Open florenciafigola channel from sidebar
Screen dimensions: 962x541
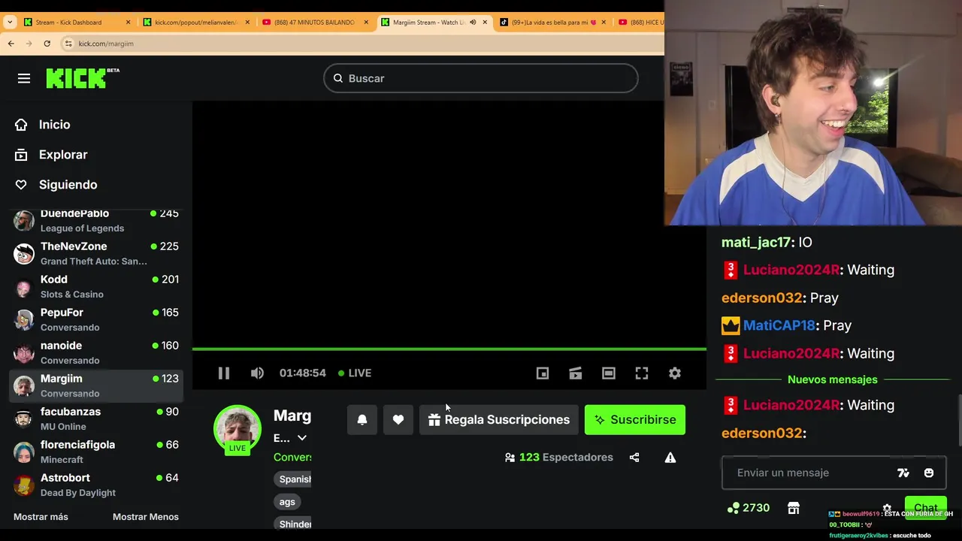point(96,452)
